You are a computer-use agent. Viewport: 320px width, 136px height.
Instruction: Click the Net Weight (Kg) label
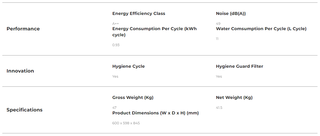coord(234,98)
